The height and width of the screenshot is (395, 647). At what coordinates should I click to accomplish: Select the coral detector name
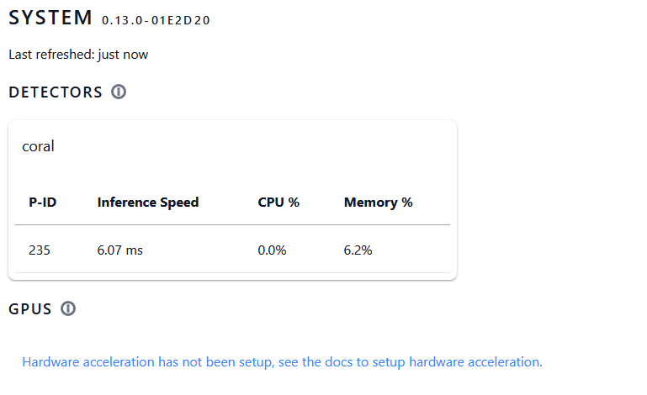38,146
